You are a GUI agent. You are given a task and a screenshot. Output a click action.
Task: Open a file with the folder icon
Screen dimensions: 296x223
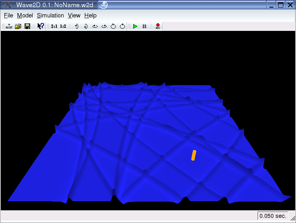(x=18, y=27)
